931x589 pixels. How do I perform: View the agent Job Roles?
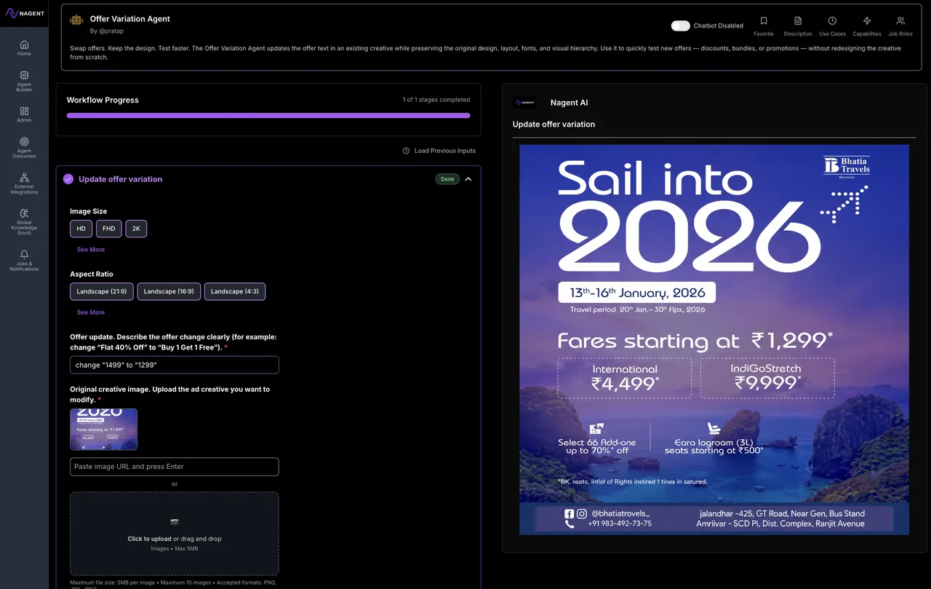tap(900, 26)
